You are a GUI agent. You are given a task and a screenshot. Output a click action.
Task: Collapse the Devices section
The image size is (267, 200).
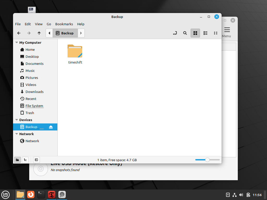tap(16, 120)
